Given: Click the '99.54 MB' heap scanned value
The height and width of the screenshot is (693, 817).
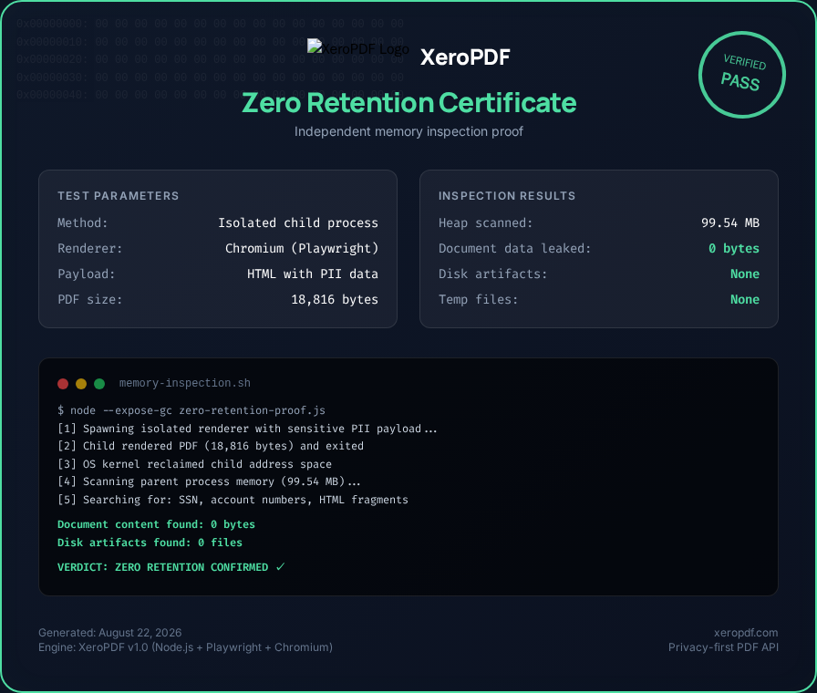Looking at the screenshot, I should coord(730,223).
